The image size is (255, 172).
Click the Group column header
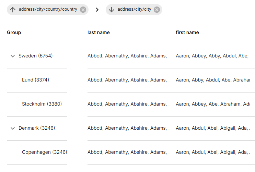pyautogui.click(x=14, y=32)
